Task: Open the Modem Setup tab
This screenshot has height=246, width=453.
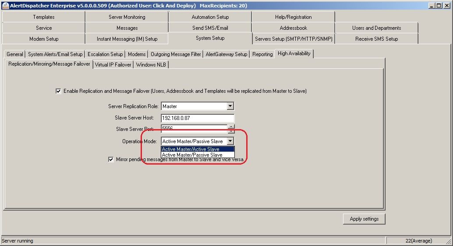Action: pyautogui.click(x=44, y=39)
